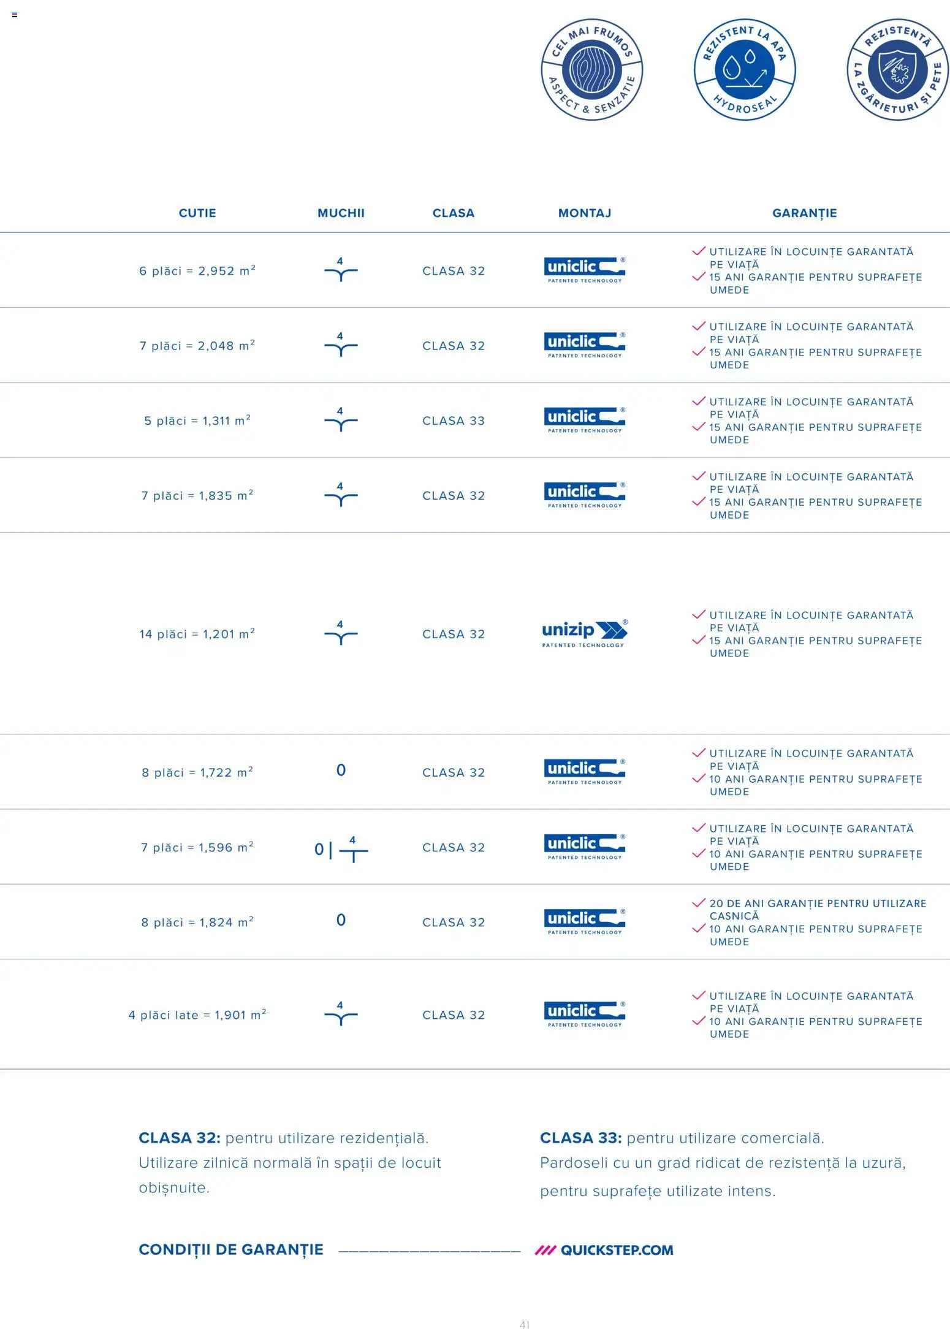The image size is (950, 1329).
Task: Click the '15 ani garanție' checkmark in the CLASA 33 row
Action: (x=698, y=427)
